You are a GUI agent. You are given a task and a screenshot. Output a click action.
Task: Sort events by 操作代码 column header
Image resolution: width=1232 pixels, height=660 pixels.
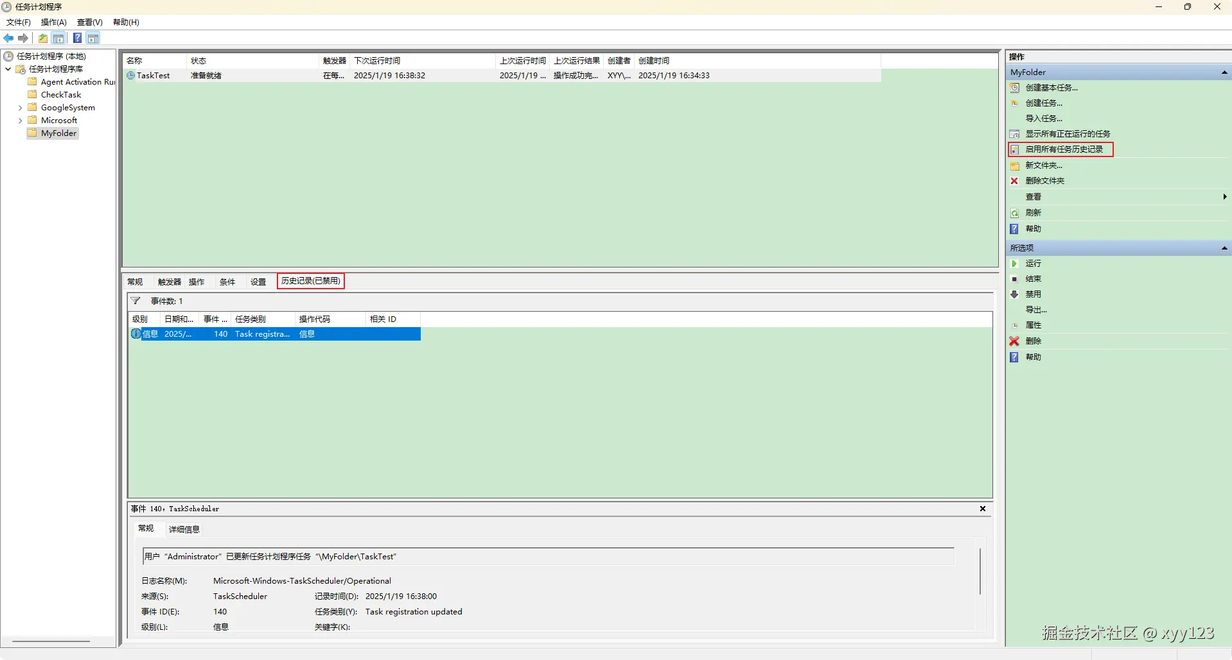(x=331, y=319)
